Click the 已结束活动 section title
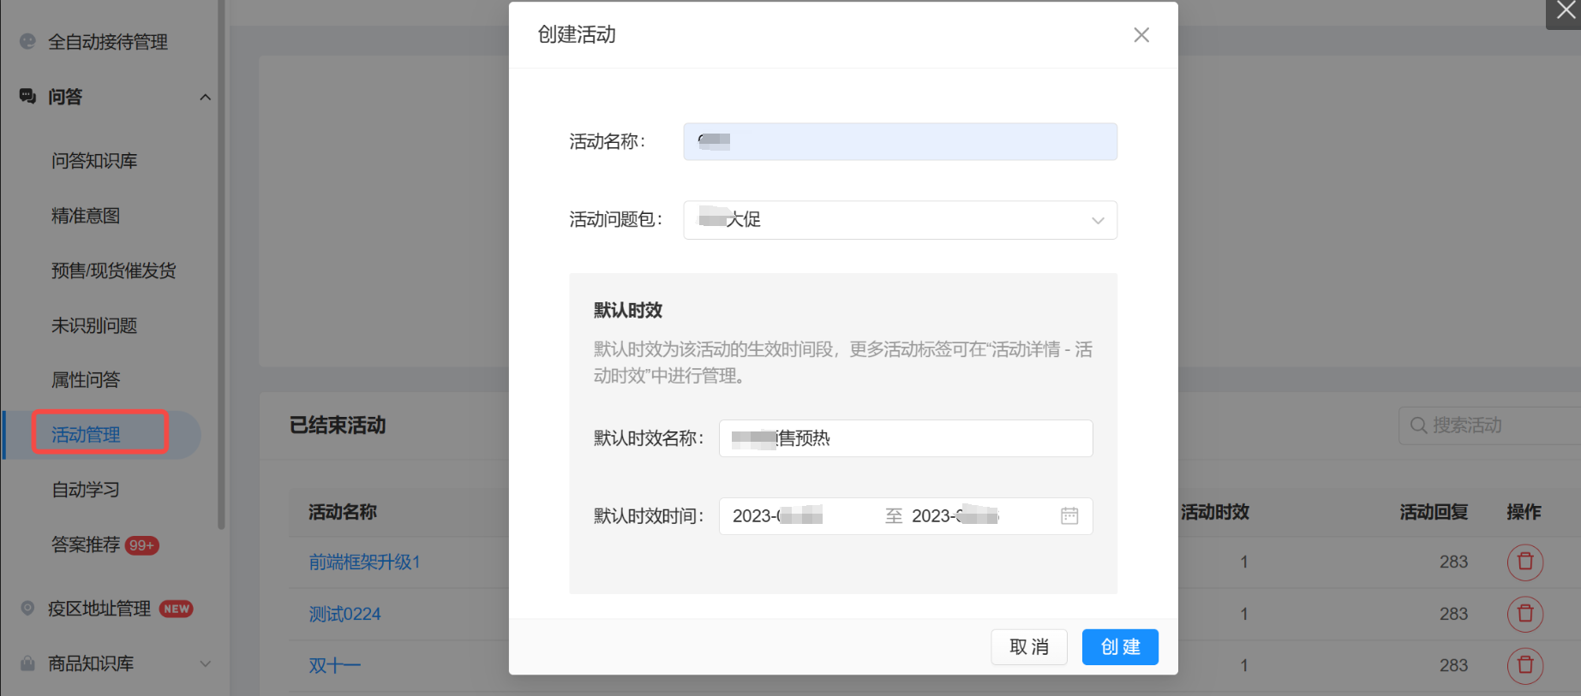1581x696 pixels. (338, 425)
